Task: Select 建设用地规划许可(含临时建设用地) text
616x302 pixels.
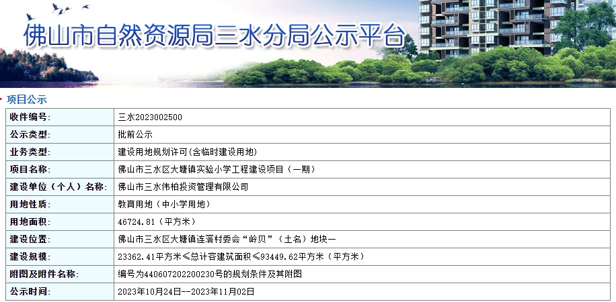Action: click(x=188, y=152)
